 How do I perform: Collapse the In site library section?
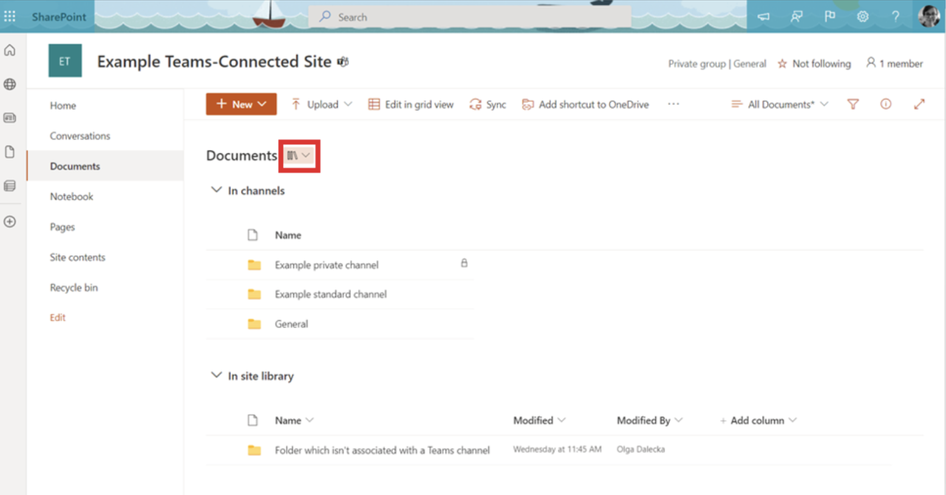(x=216, y=375)
